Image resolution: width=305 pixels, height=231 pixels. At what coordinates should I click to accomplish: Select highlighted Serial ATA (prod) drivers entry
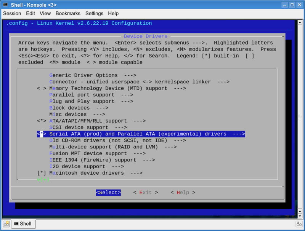[141, 134]
